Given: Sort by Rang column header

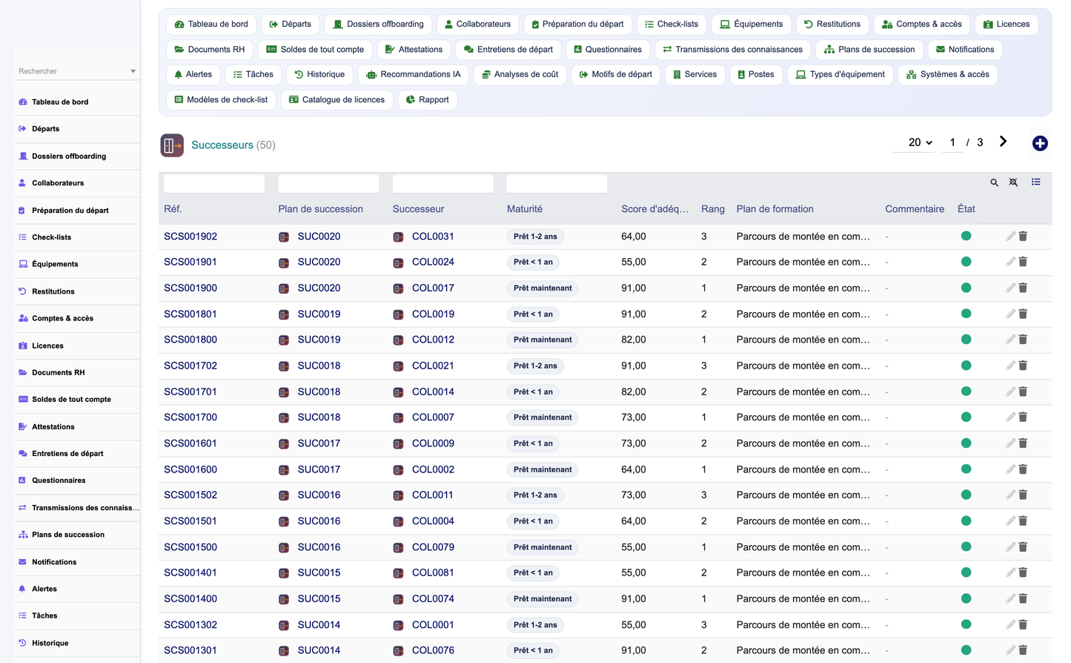Looking at the screenshot, I should [713, 209].
